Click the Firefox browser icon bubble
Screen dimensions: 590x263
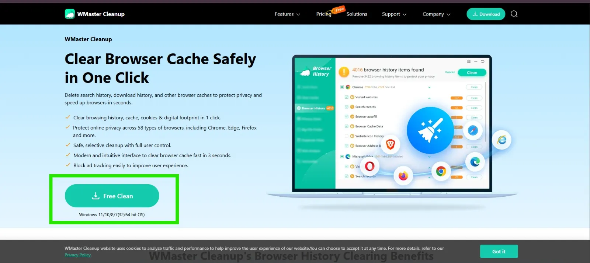point(403,176)
